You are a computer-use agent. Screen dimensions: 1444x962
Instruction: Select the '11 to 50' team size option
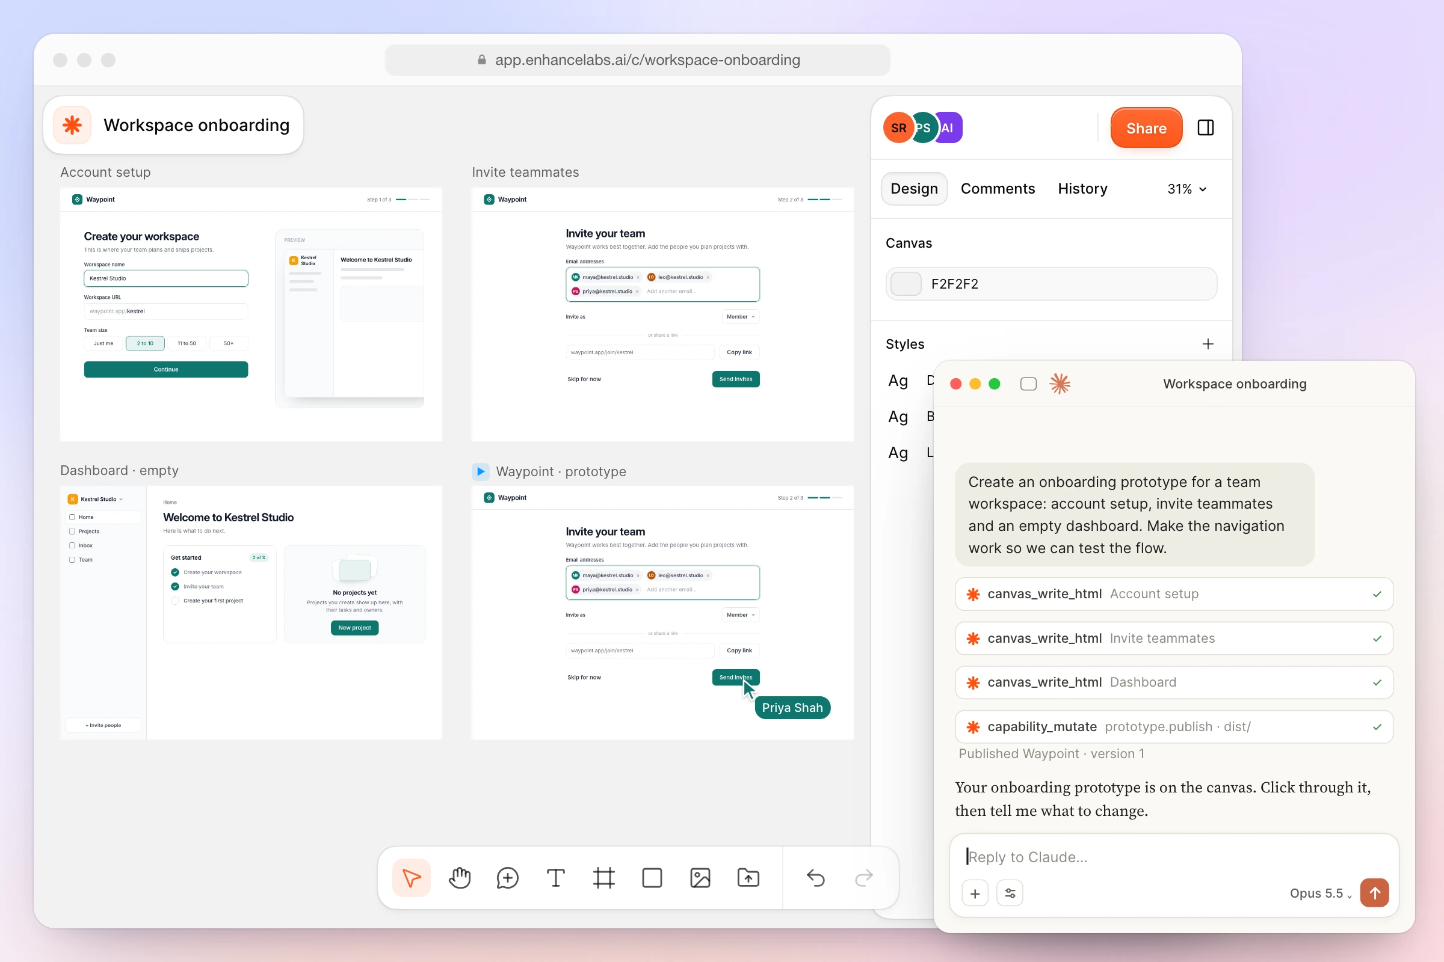pyautogui.click(x=187, y=343)
